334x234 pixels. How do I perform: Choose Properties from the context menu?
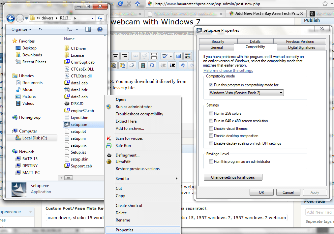point(124,230)
